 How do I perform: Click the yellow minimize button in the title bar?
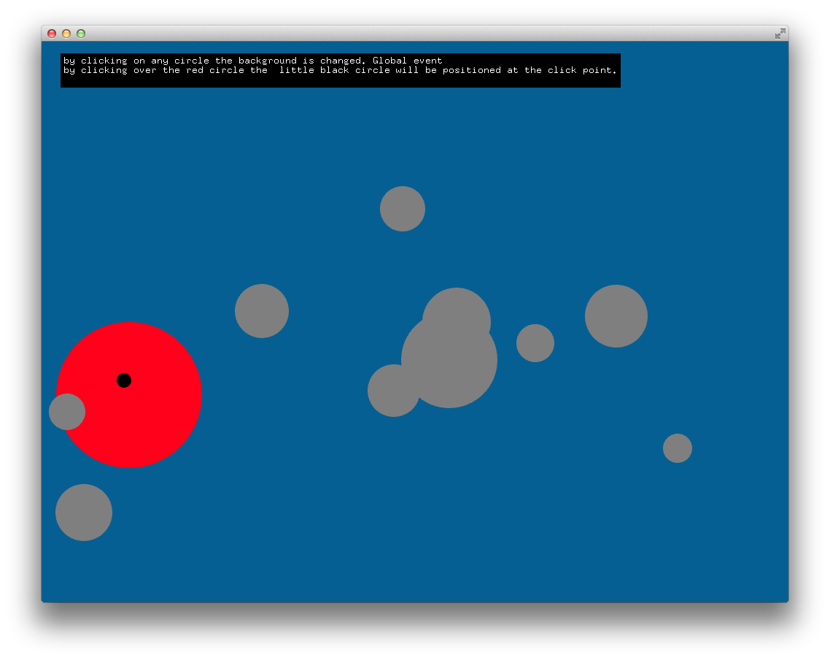pos(66,34)
